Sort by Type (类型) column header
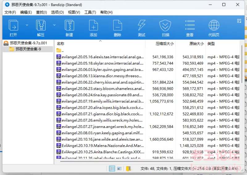This screenshot has width=247, height=175. click(x=222, y=44)
